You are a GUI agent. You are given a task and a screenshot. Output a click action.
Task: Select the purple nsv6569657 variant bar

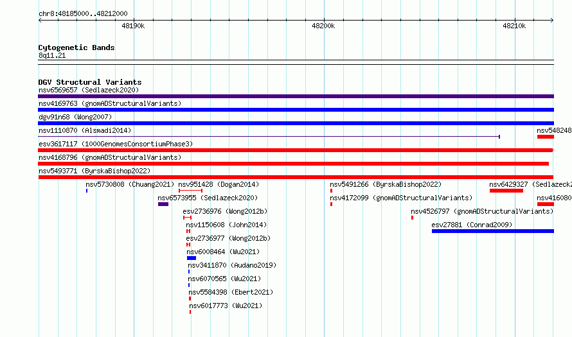coord(296,96)
